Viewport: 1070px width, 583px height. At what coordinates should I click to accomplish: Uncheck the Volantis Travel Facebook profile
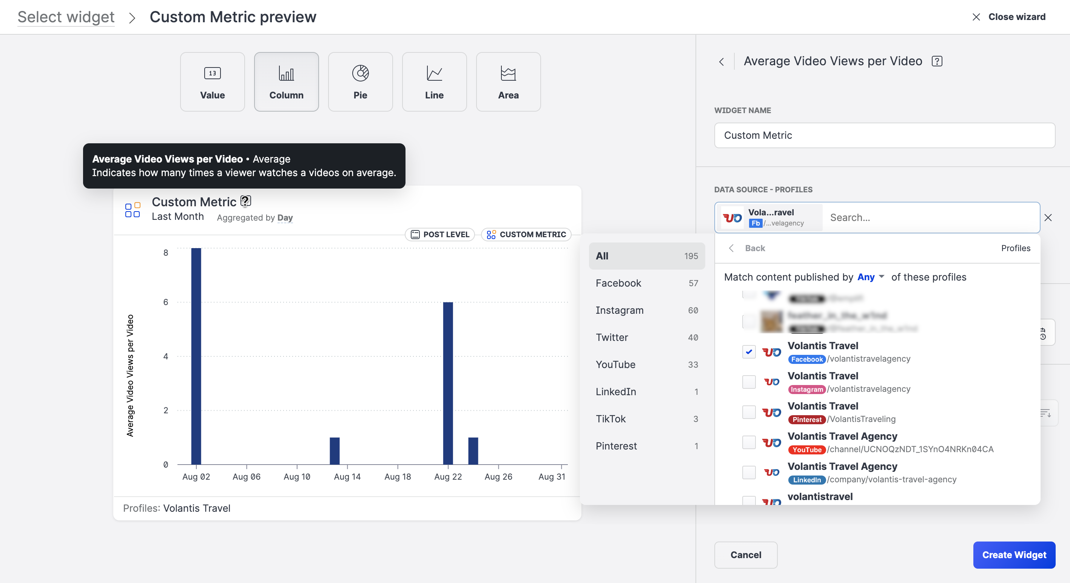[749, 351]
